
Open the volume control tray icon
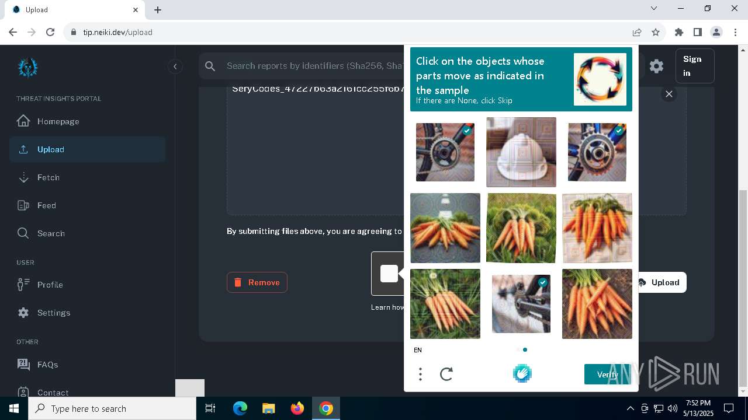click(672, 408)
